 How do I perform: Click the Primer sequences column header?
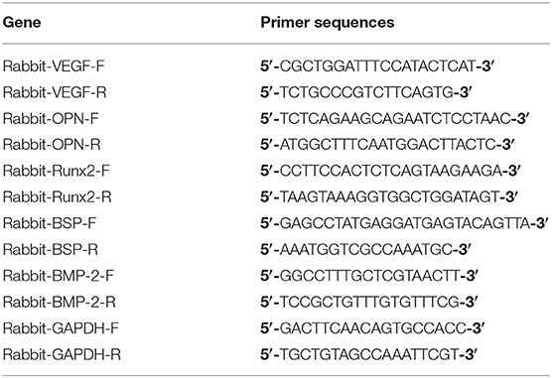coord(327,23)
